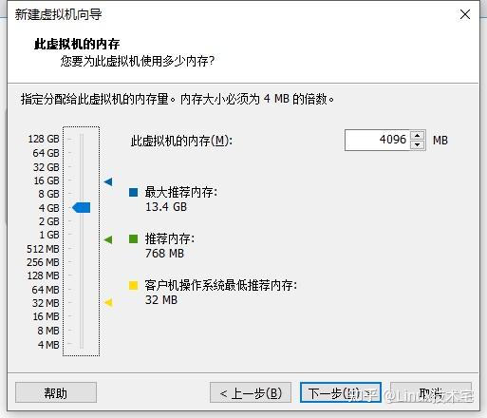Viewport: 487px width, 418px height.
Task: Click the 此虚拟机的内存 heading
Action: 77,44
